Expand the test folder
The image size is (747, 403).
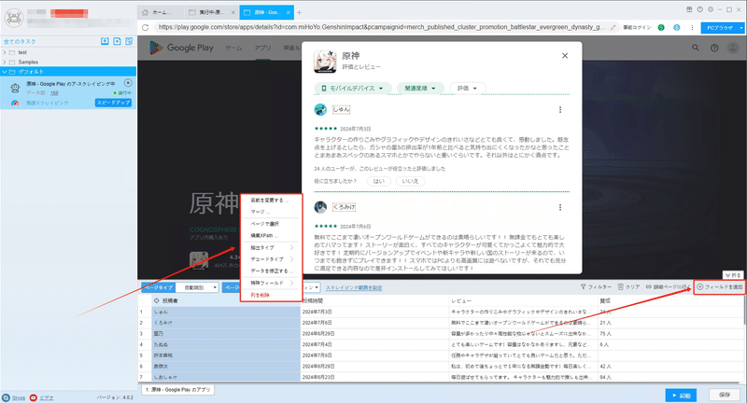(5, 52)
